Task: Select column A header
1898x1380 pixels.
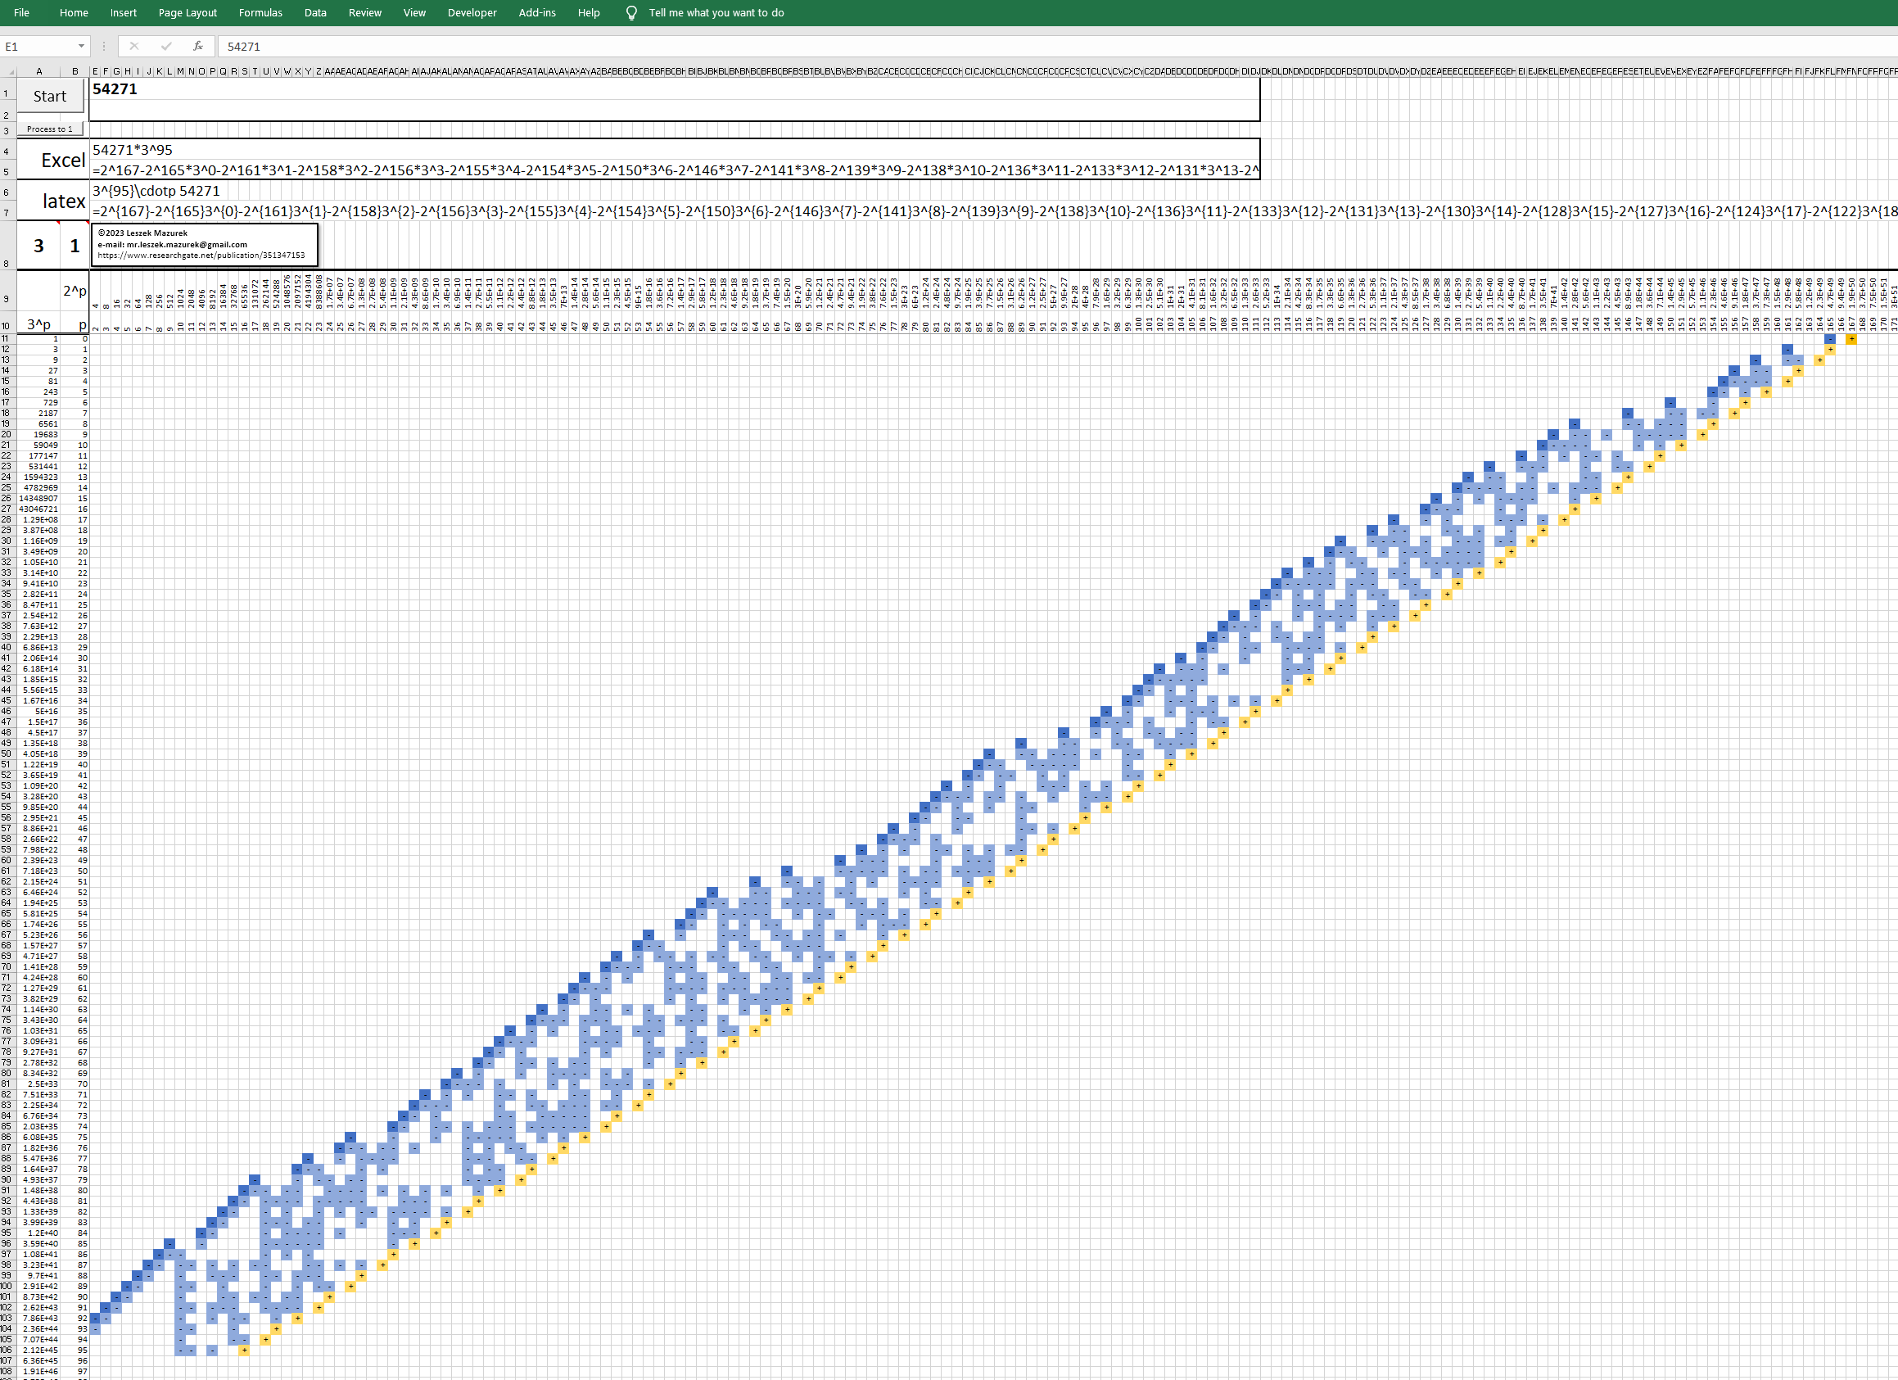Action: click(38, 72)
